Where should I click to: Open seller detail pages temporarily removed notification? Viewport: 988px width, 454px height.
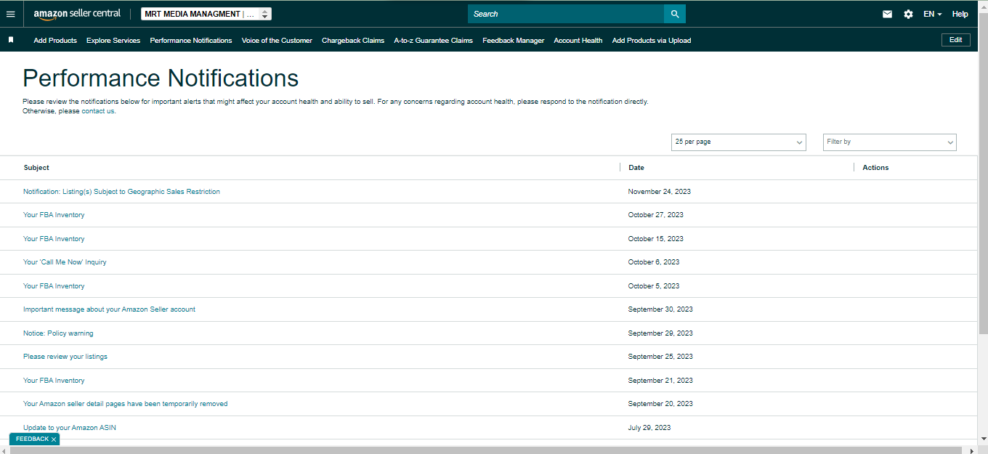click(125, 404)
